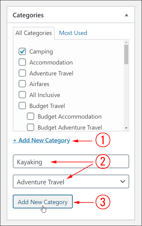Toggle the + Add New Category link

[42, 140]
